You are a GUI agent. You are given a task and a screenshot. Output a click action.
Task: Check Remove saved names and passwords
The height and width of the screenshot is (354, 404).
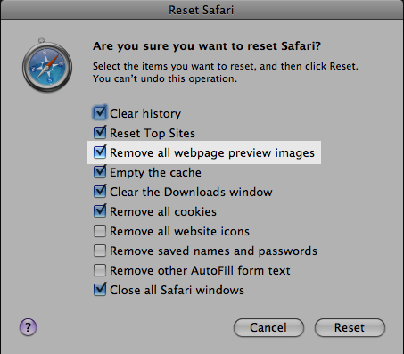100,251
